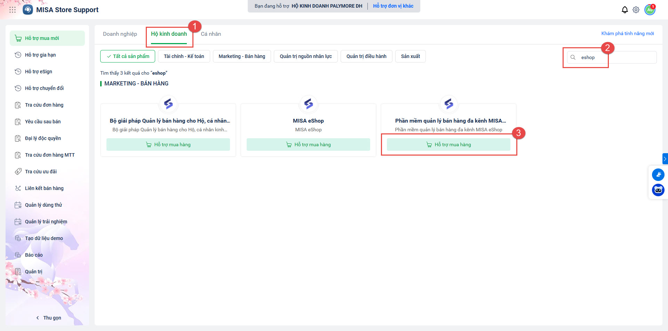Select the Tất cả sản phẩm filter

(x=128, y=56)
